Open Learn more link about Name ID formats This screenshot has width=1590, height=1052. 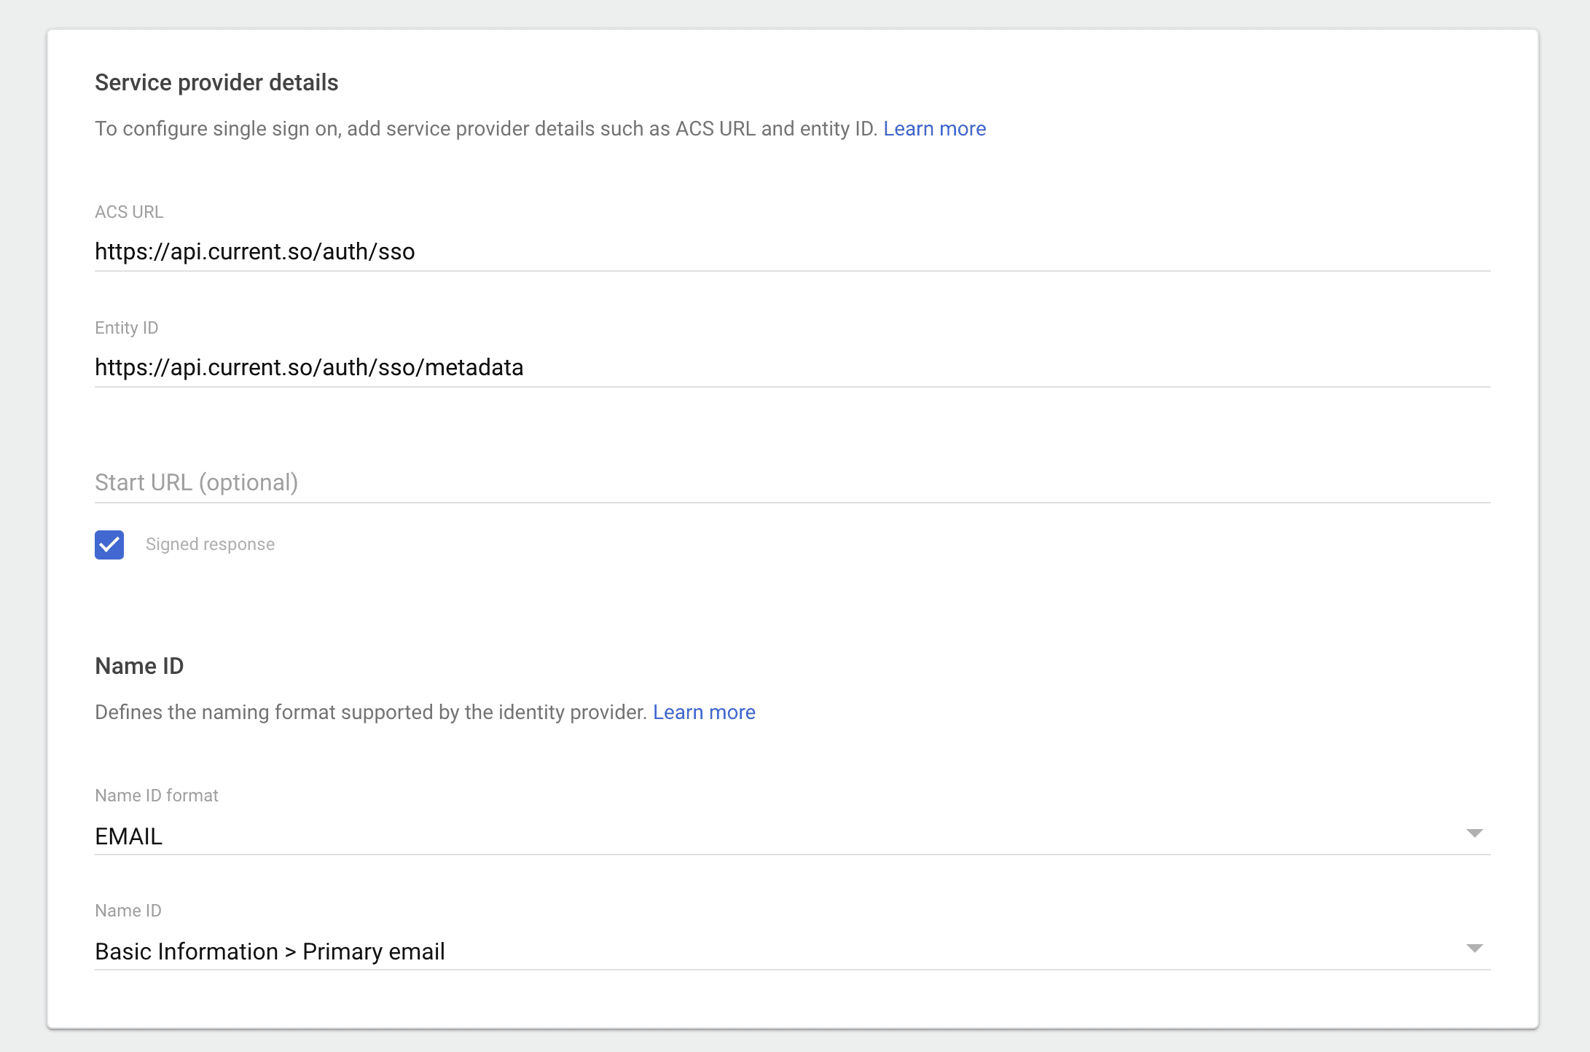point(704,713)
